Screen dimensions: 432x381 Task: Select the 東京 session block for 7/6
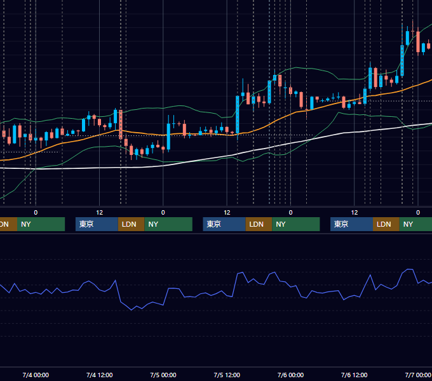click(x=351, y=224)
